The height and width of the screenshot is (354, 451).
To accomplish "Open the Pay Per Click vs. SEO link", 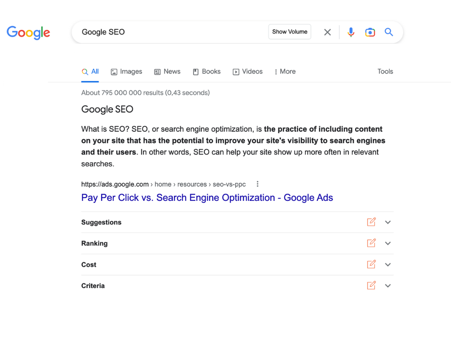I will [x=207, y=197].
